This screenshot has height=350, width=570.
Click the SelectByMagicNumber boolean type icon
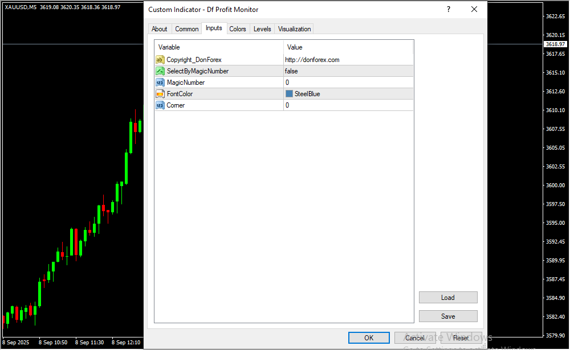160,71
